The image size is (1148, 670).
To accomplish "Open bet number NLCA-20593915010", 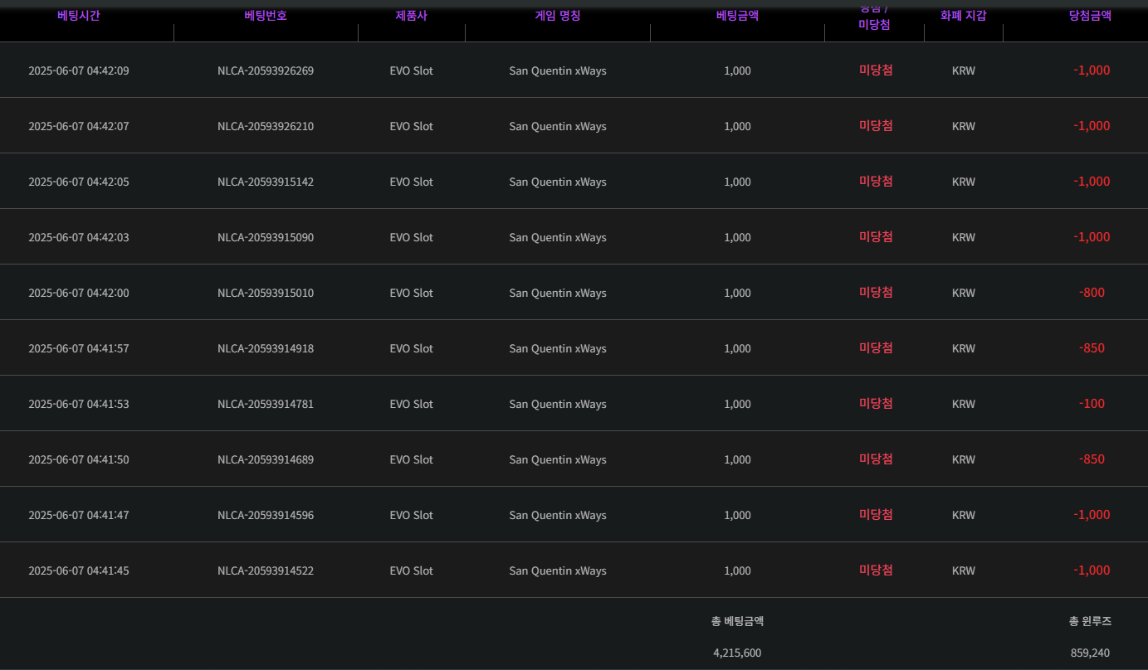I will (x=266, y=294).
